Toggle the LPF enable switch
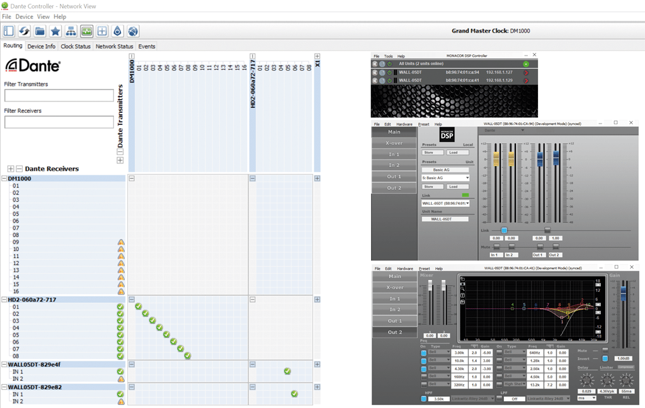 (x=499, y=399)
